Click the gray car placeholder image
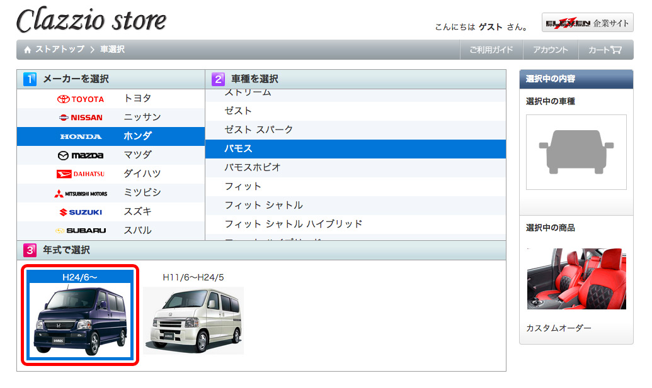 [576, 152]
